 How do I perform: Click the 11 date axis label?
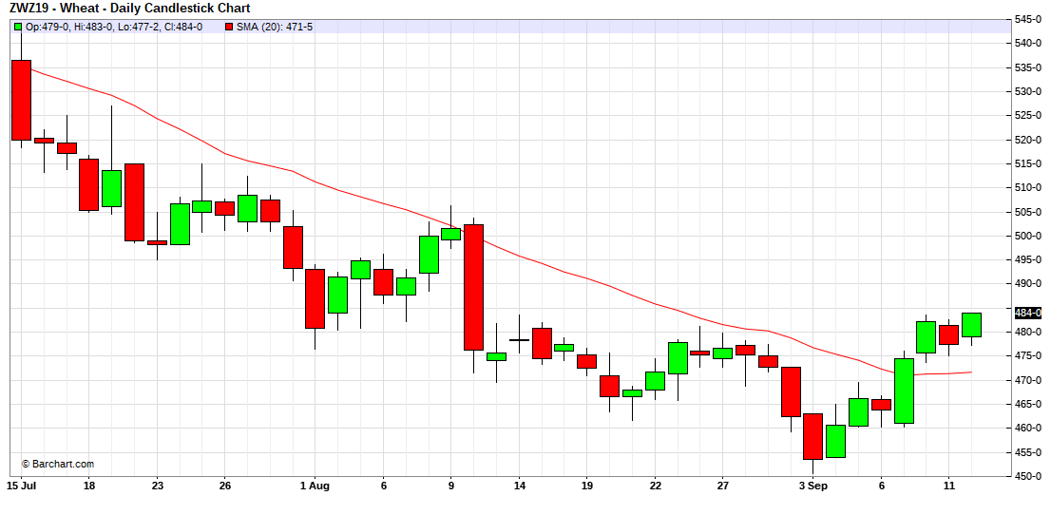[x=949, y=486]
